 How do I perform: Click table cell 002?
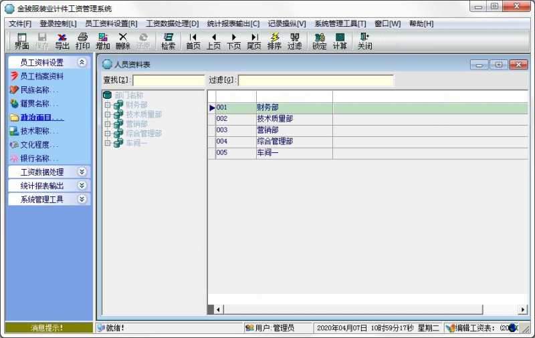coord(236,119)
